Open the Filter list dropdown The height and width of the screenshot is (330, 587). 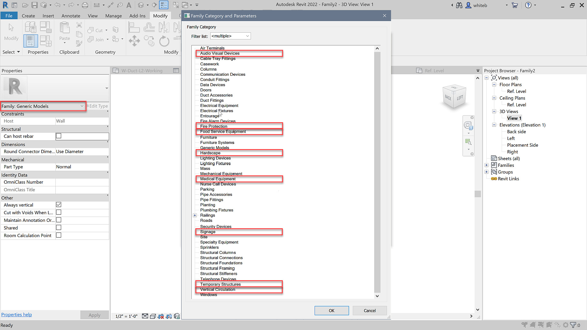pyautogui.click(x=231, y=36)
